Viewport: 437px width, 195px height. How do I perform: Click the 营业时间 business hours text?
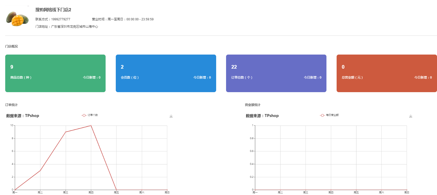click(x=123, y=19)
